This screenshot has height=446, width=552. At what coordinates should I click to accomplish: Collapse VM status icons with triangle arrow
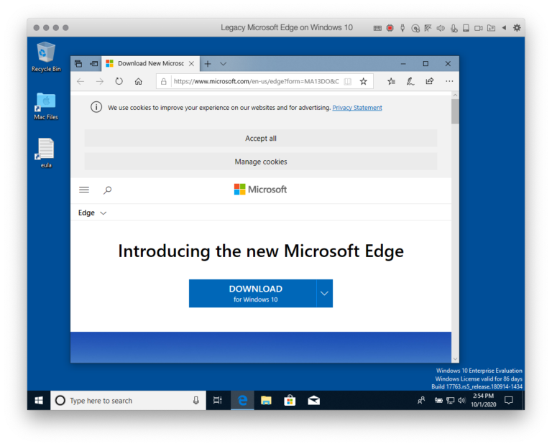click(x=504, y=28)
